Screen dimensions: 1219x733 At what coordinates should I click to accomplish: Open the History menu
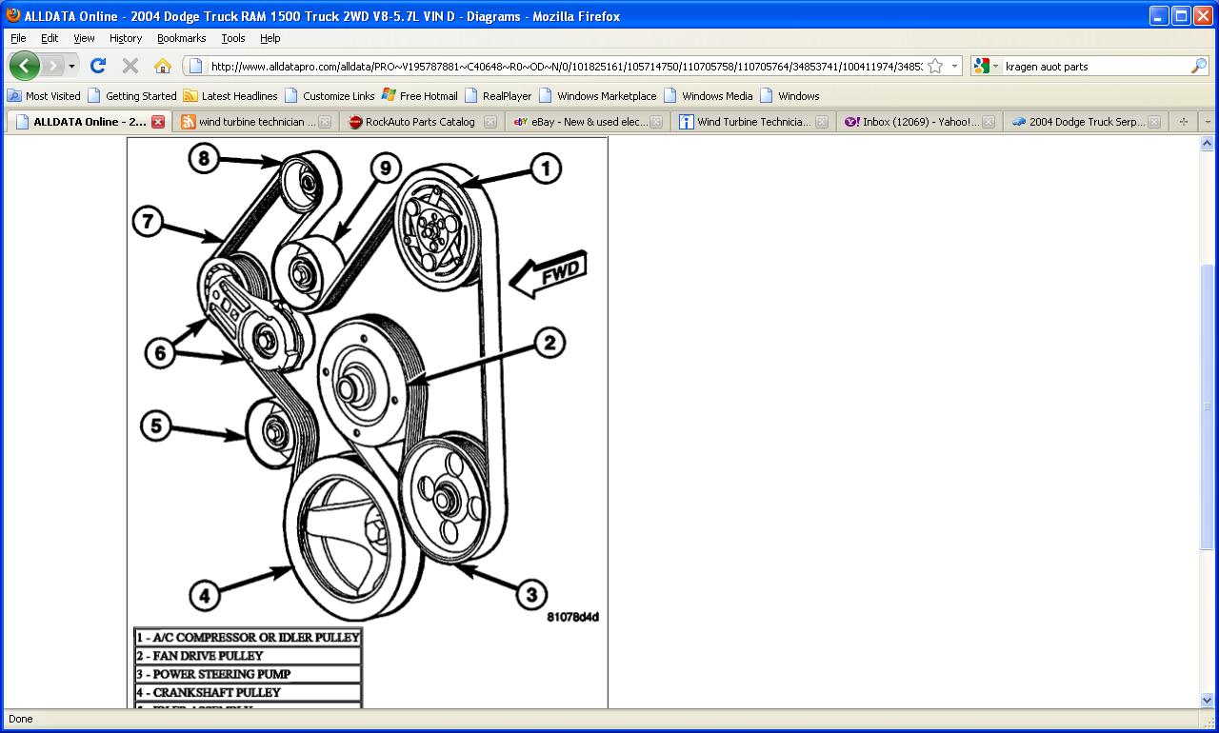126,38
